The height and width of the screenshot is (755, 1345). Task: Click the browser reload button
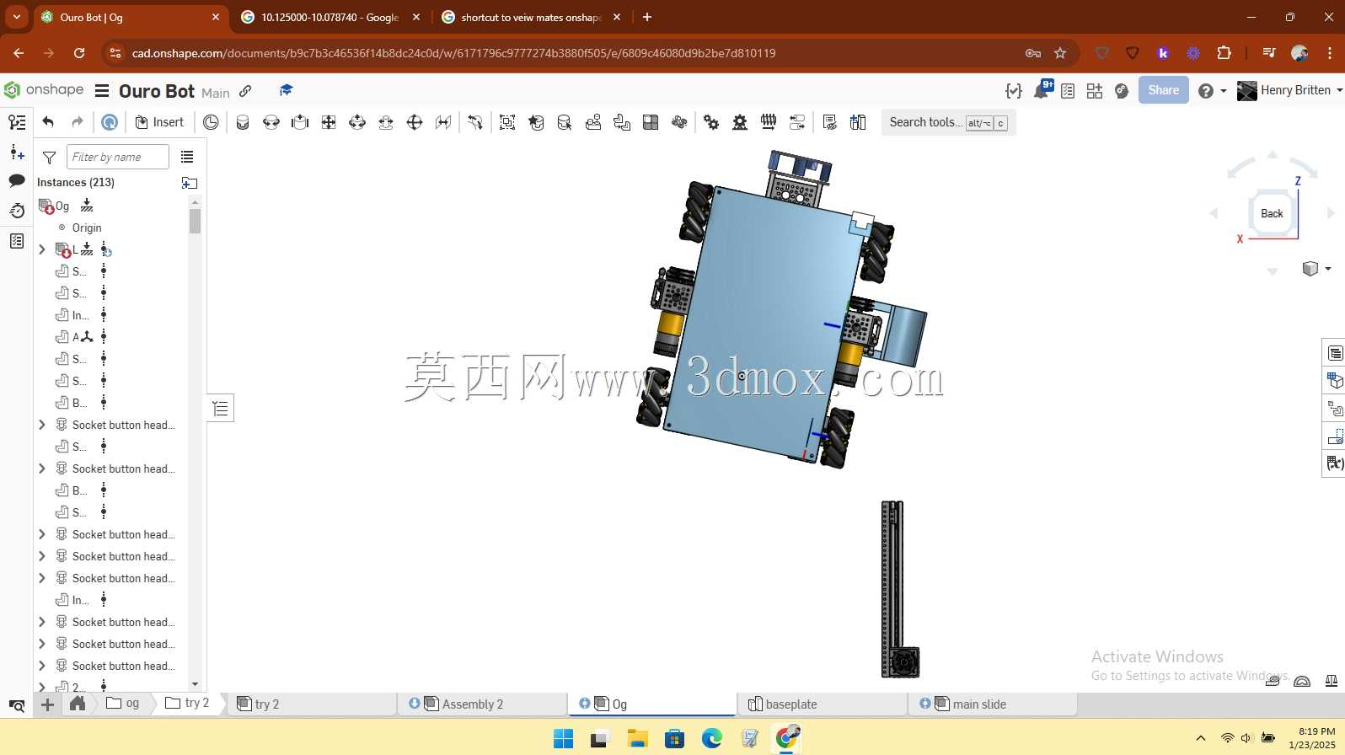point(79,53)
